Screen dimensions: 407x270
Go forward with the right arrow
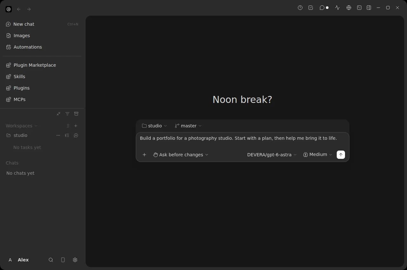[x=29, y=9]
